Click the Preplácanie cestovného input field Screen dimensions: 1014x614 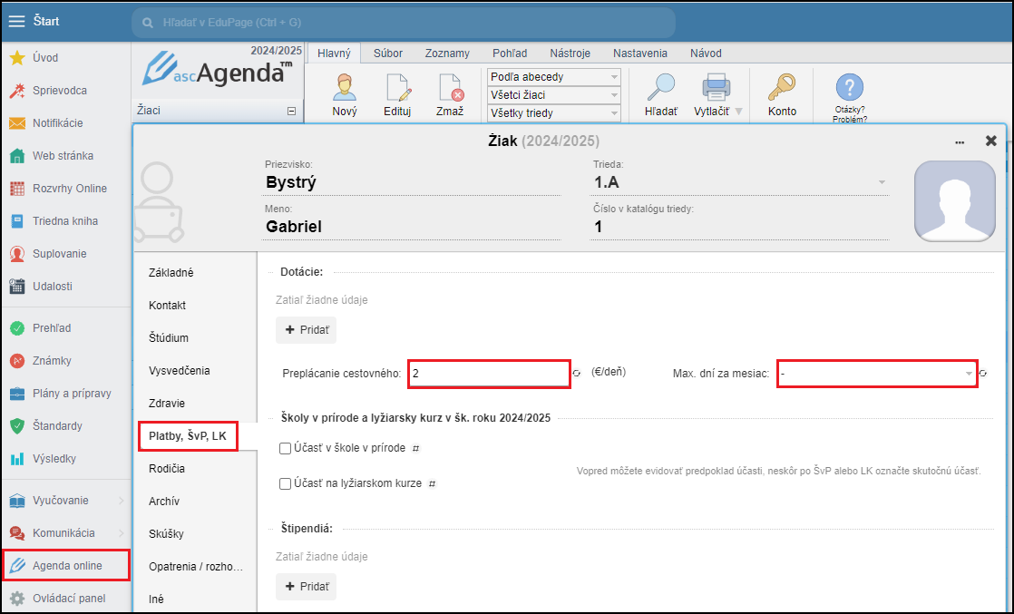[489, 374]
